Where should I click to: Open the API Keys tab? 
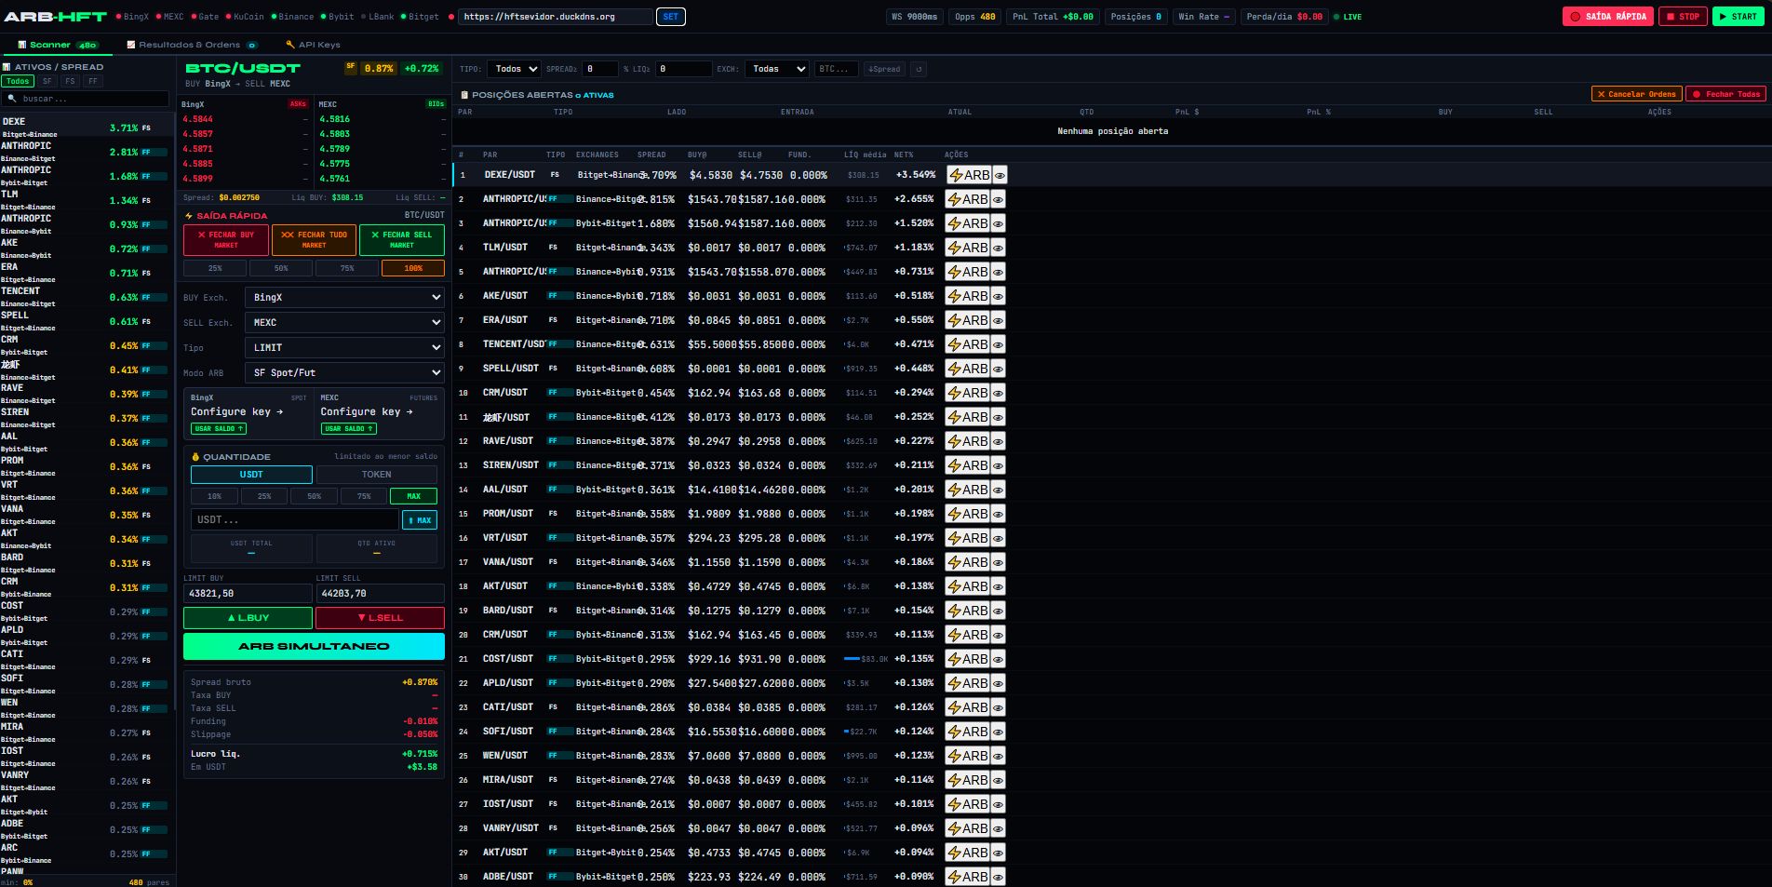coord(313,45)
